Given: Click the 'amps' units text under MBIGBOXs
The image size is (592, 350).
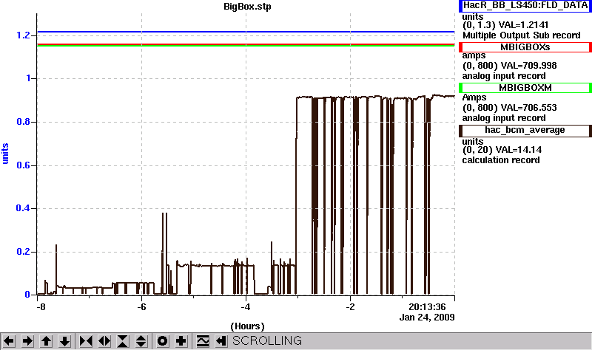Looking at the screenshot, I should (474, 56).
